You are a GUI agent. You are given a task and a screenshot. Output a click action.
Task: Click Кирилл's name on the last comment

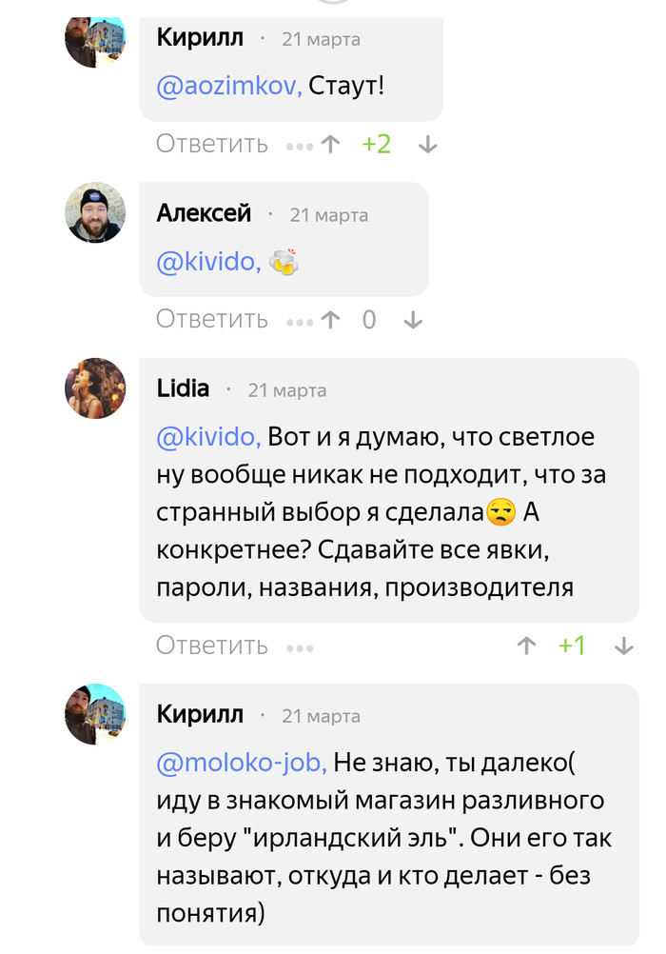pos(200,714)
